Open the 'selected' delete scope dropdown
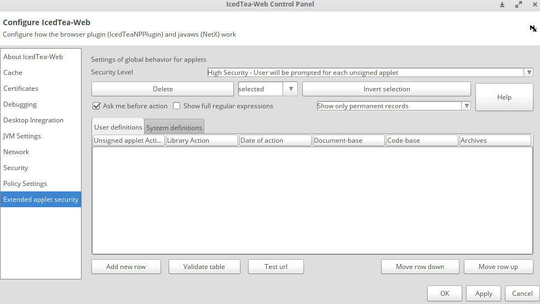 click(291, 89)
